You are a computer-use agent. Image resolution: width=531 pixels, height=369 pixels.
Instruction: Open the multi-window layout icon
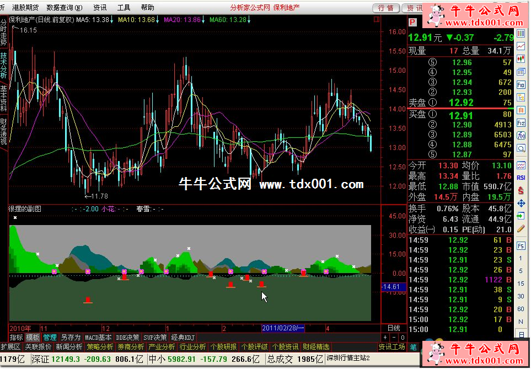pyautogui.click(x=521, y=72)
